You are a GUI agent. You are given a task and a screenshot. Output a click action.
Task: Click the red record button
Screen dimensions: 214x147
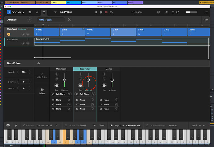[x=106, y=12]
